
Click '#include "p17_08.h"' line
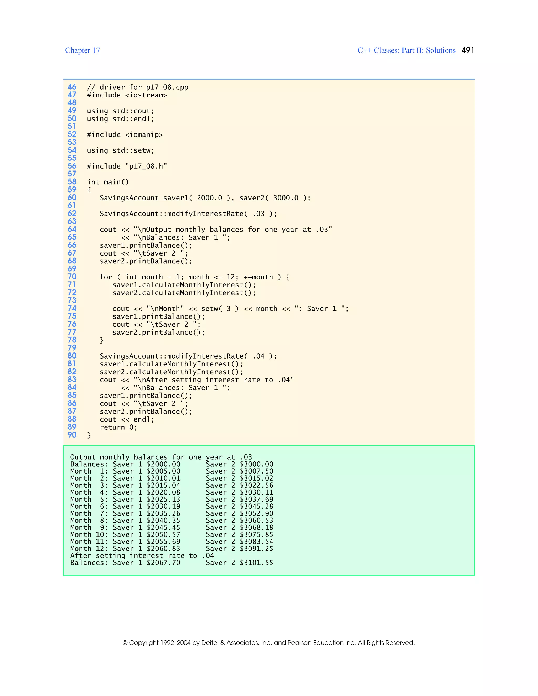(127, 166)
